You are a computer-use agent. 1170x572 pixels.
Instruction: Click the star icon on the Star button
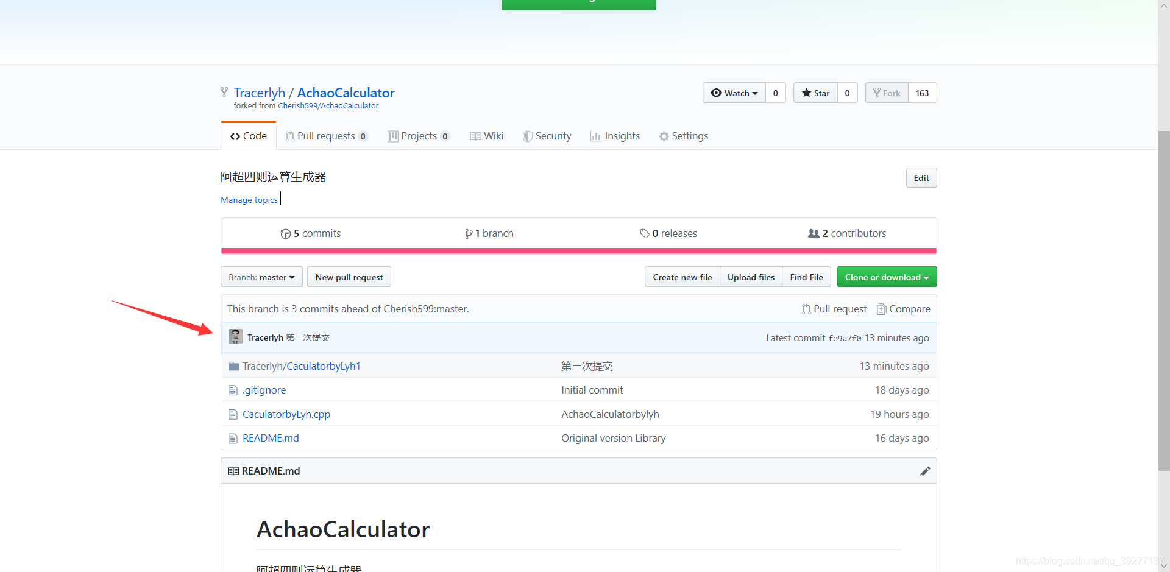(806, 93)
